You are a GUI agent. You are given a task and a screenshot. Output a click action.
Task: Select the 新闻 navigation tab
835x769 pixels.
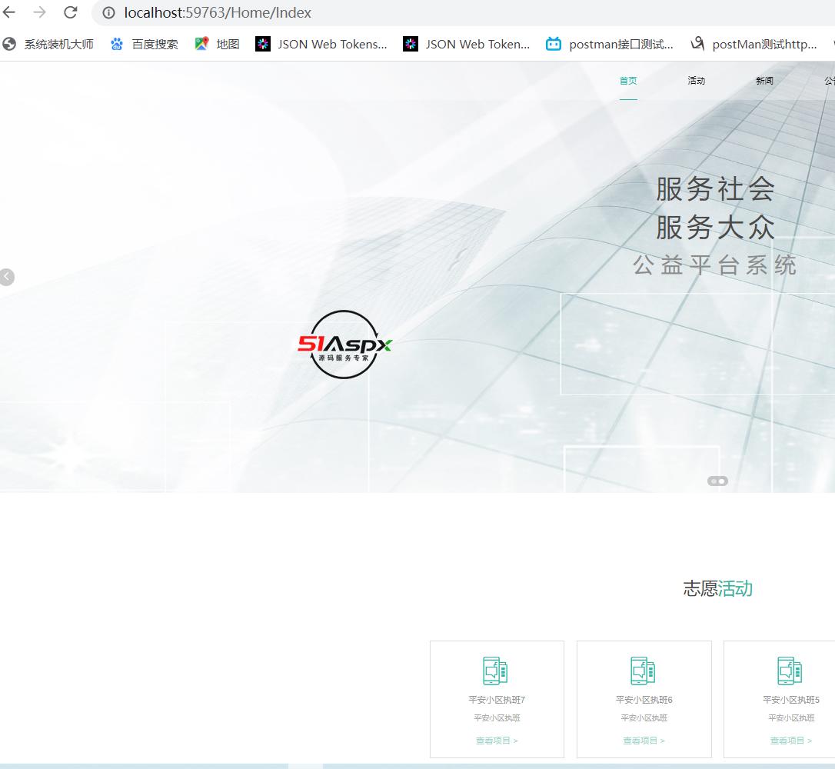[x=765, y=81]
